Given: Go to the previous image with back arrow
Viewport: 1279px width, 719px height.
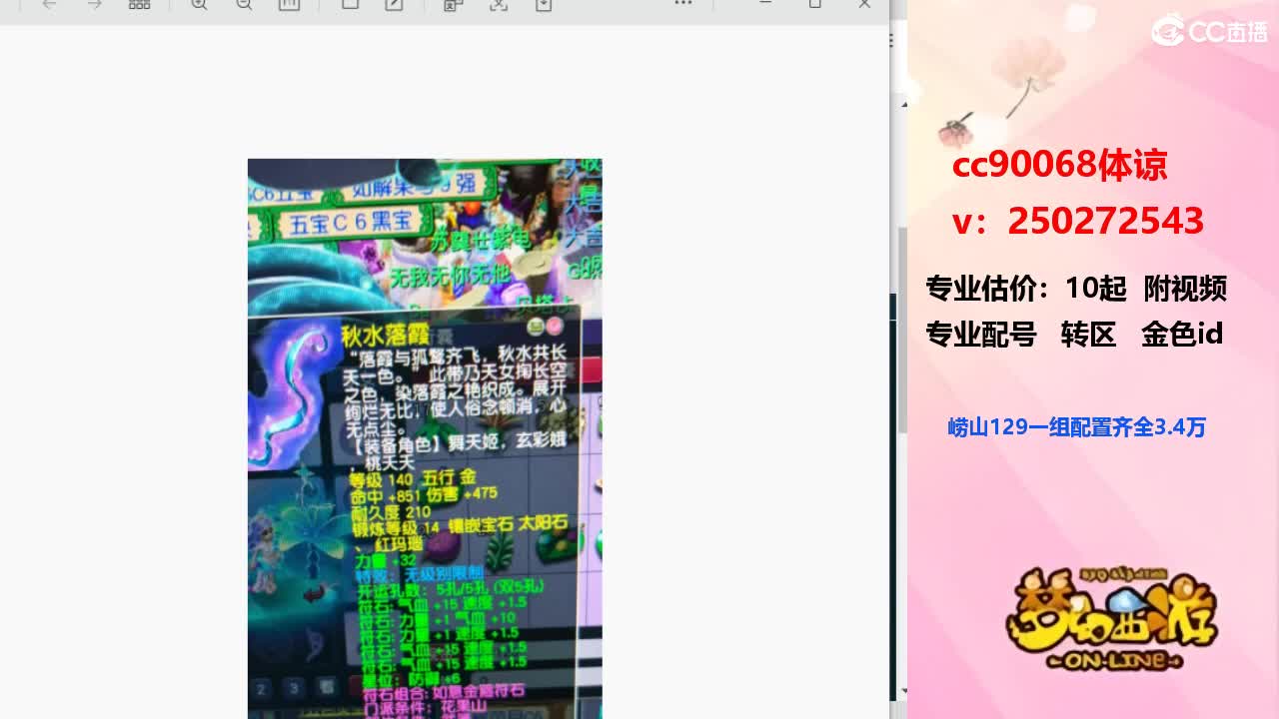Looking at the screenshot, I should (49, 5).
